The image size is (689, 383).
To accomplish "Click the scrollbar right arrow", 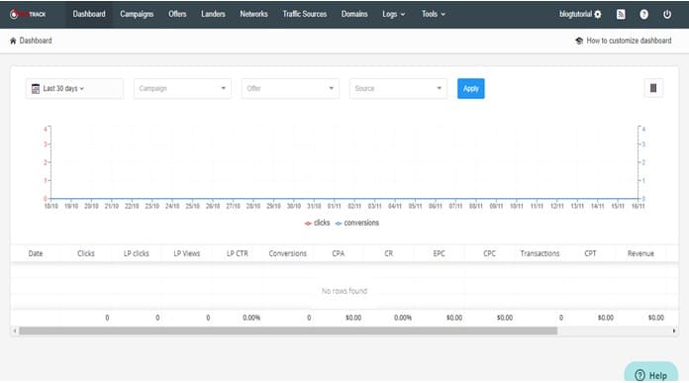I will (x=674, y=331).
